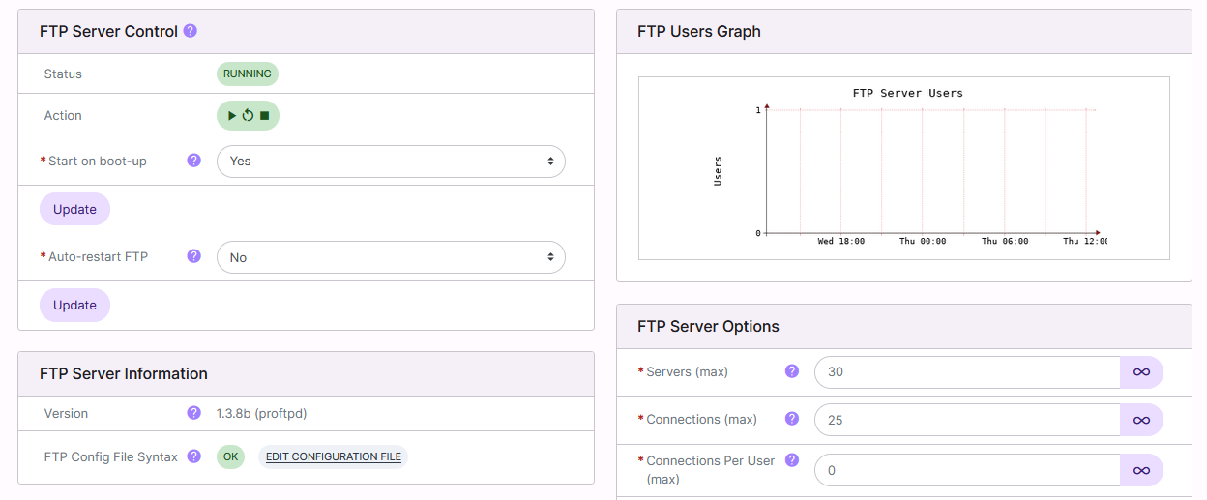Click the restart icon in the Action row
The height and width of the screenshot is (500, 1207).
coord(248,115)
